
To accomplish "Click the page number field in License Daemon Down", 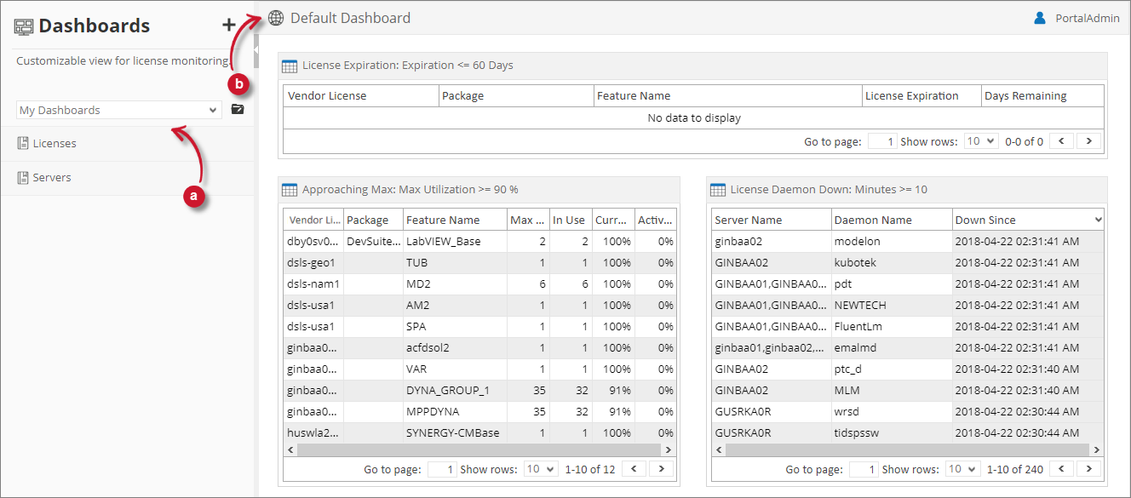I will [x=864, y=469].
